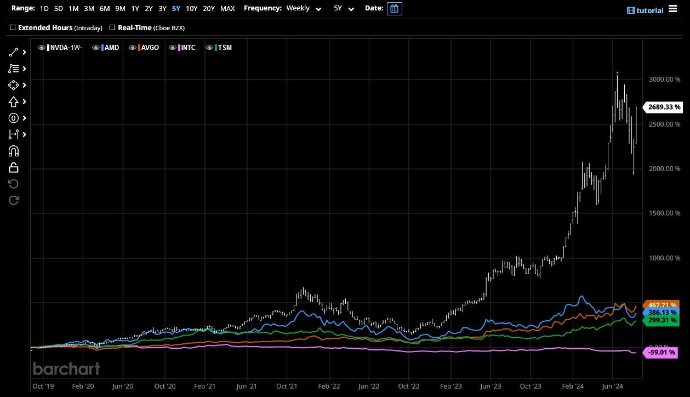
Task: Expand arrow marker tool options
Action: point(24,101)
